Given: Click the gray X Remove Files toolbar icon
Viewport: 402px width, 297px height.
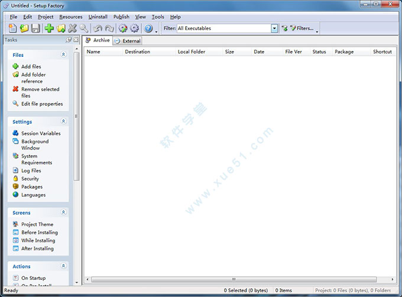Looking at the screenshot, I should click(73, 28).
